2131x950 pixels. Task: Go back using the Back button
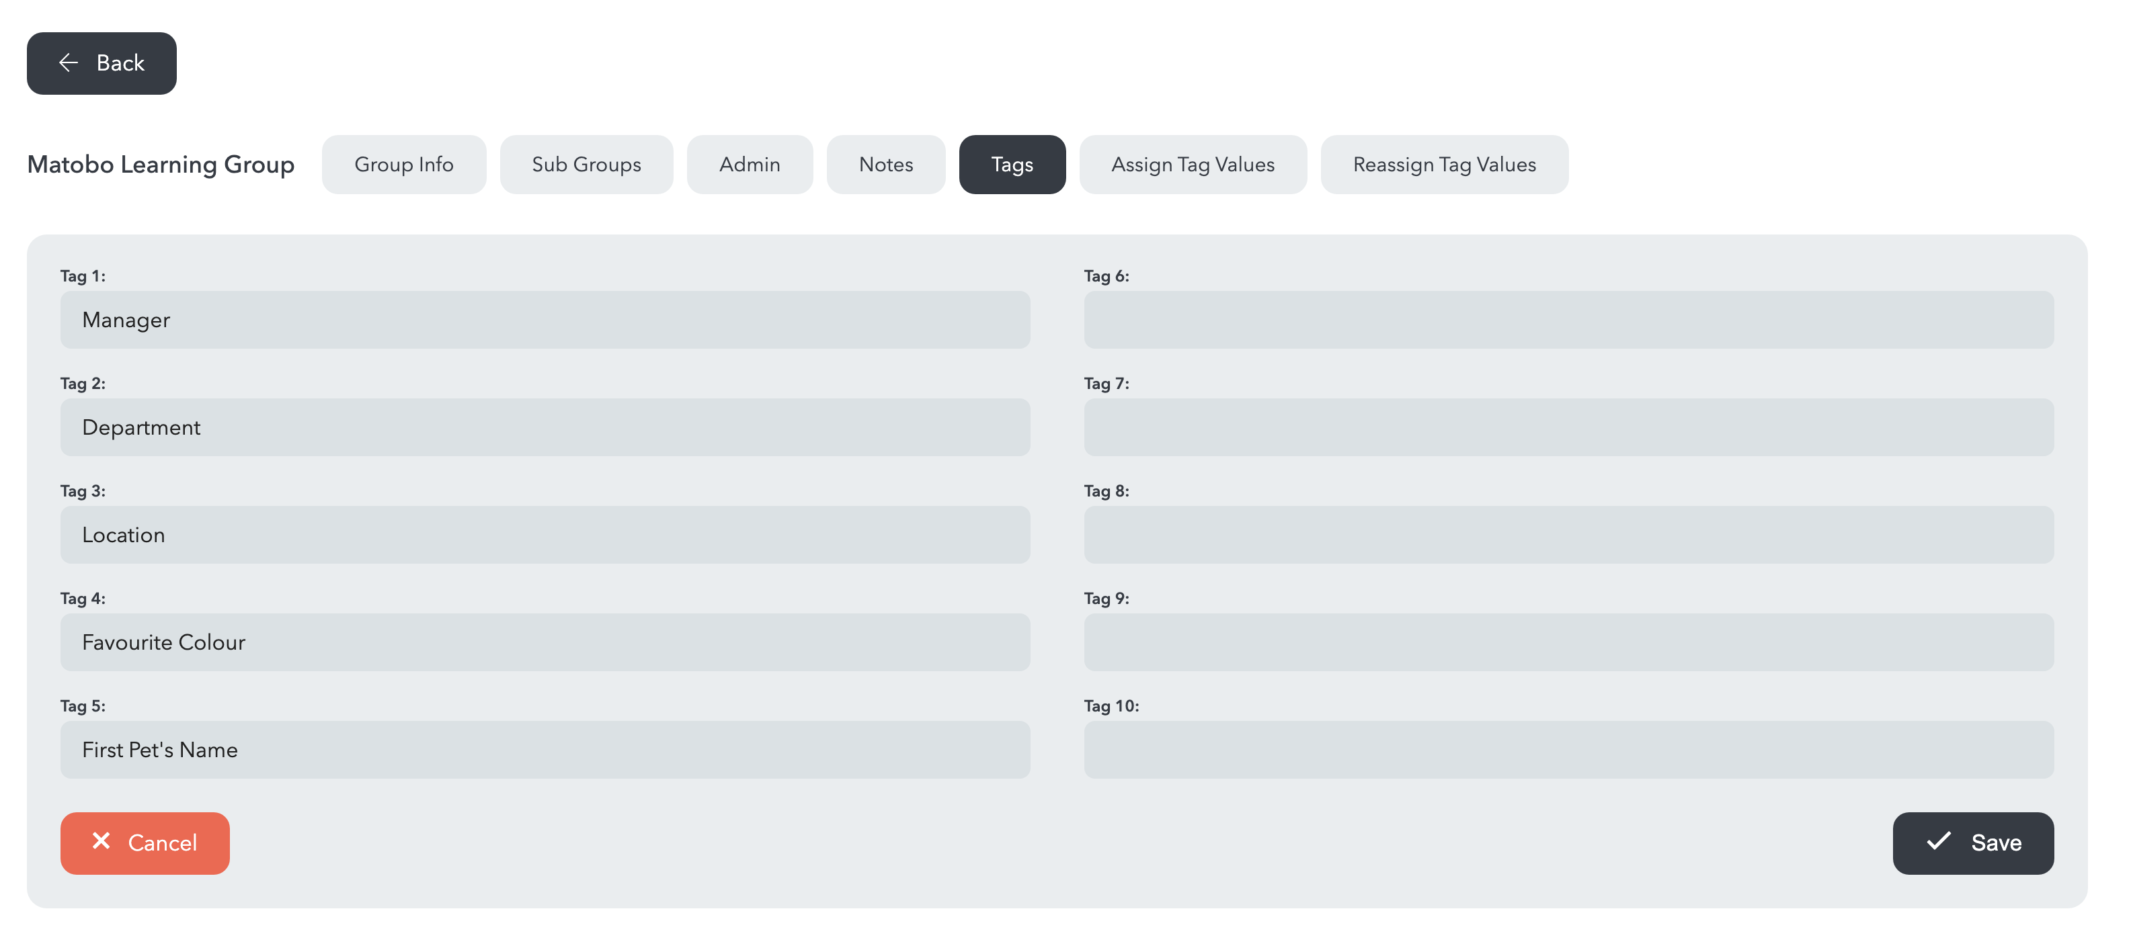101,63
